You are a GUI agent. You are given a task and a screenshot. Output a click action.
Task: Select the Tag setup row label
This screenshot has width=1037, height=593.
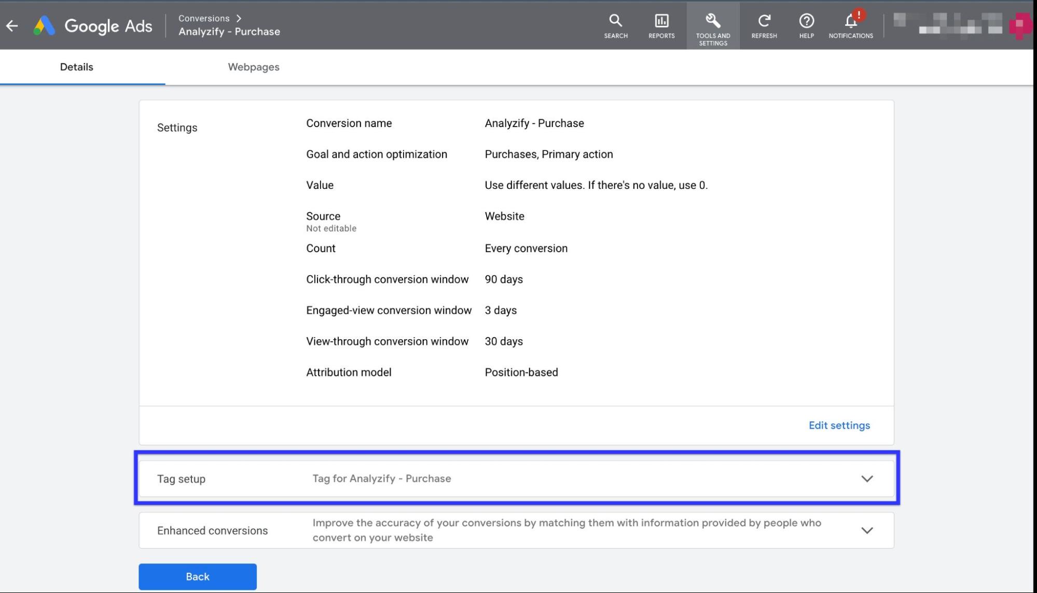[x=181, y=479]
